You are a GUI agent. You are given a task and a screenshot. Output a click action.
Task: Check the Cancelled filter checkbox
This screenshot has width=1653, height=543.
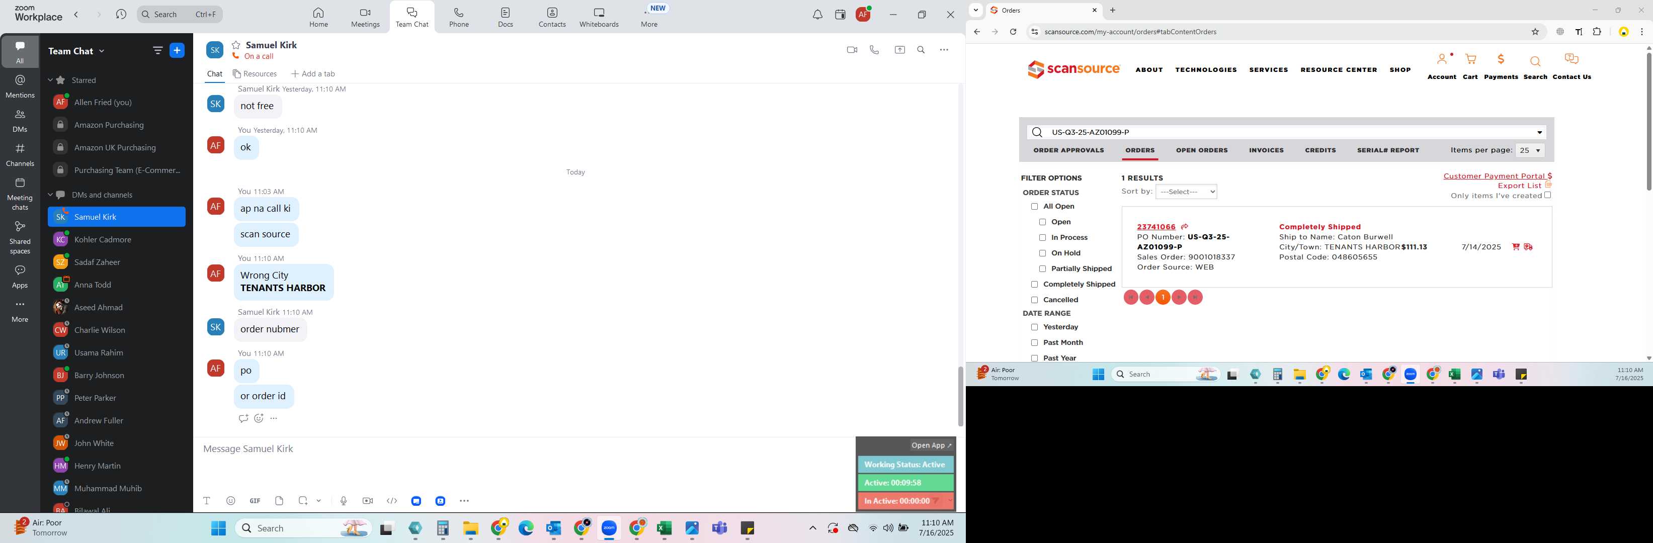click(x=1034, y=300)
